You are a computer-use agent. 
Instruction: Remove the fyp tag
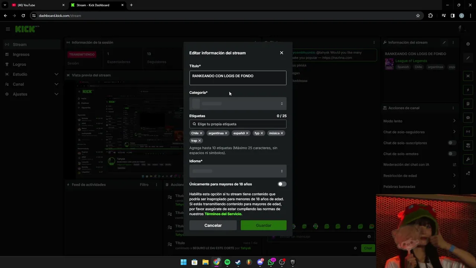pyautogui.click(x=262, y=133)
